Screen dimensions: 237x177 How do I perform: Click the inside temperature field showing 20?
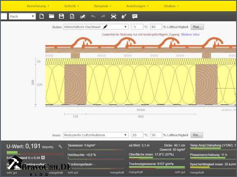click(x=137, y=135)
